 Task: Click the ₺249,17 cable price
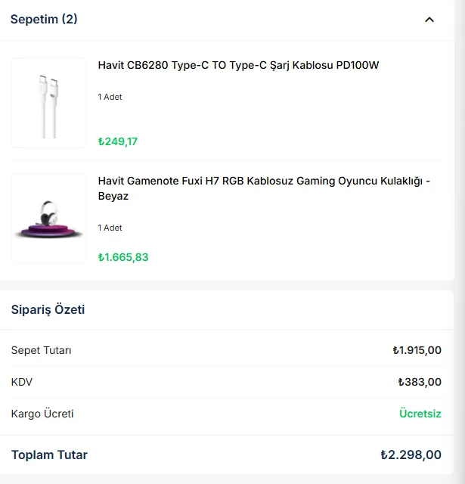pos(118,141)
